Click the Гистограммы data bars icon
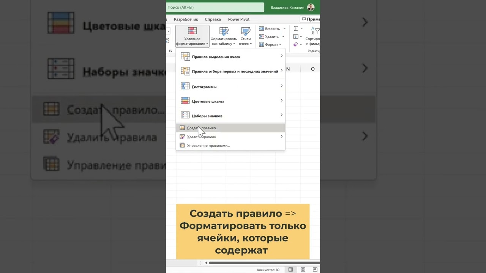Viewport: 486px width, 273px height. [185, 86]
